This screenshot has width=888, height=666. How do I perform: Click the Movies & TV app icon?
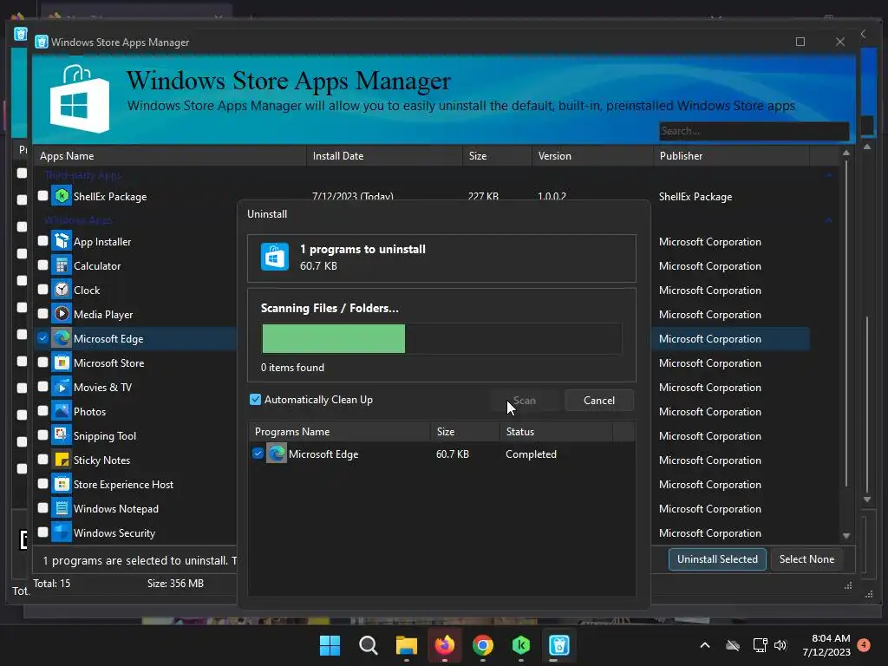[x=62, y=387]
